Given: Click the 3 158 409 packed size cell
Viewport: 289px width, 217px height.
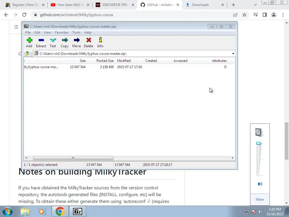Looking at the screenshot, I should point(107,67).
